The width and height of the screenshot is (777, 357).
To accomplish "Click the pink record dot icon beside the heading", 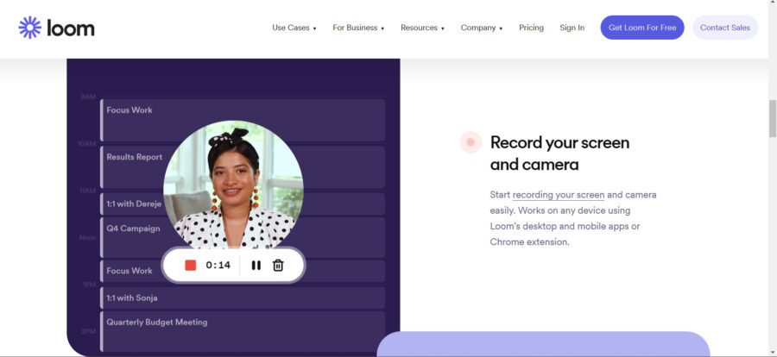I will (x=471, y=142).
